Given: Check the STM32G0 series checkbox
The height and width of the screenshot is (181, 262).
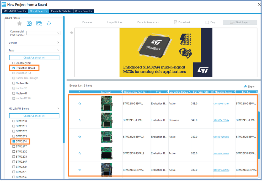Looking at the screenshot, I should (14, 152).
